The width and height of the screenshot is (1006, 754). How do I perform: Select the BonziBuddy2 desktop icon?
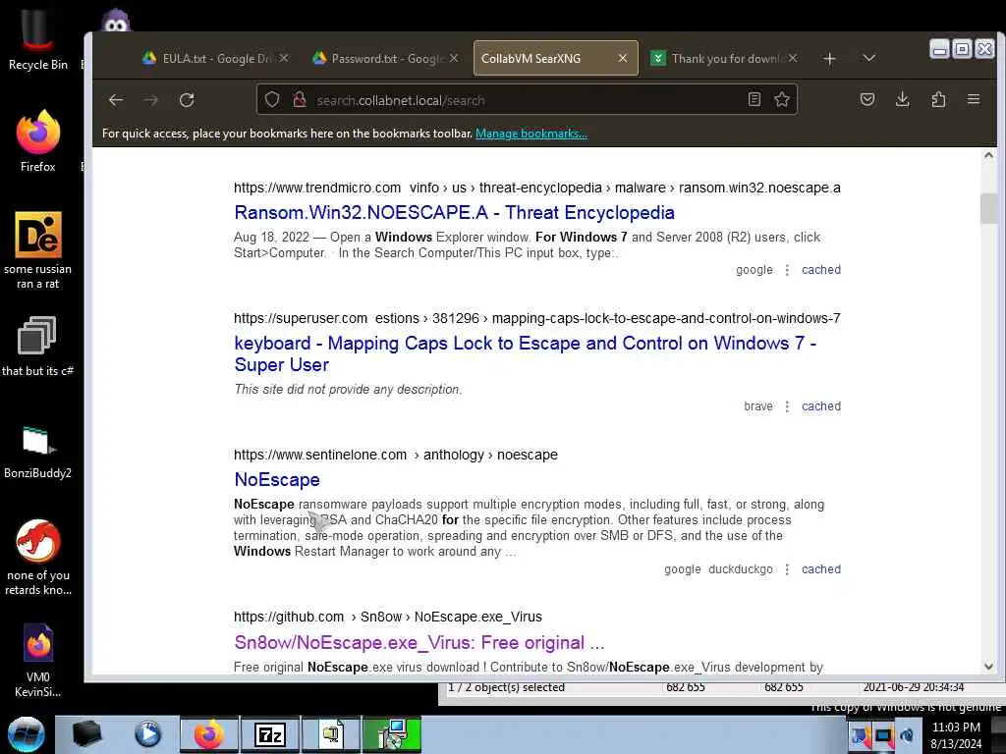38,452
